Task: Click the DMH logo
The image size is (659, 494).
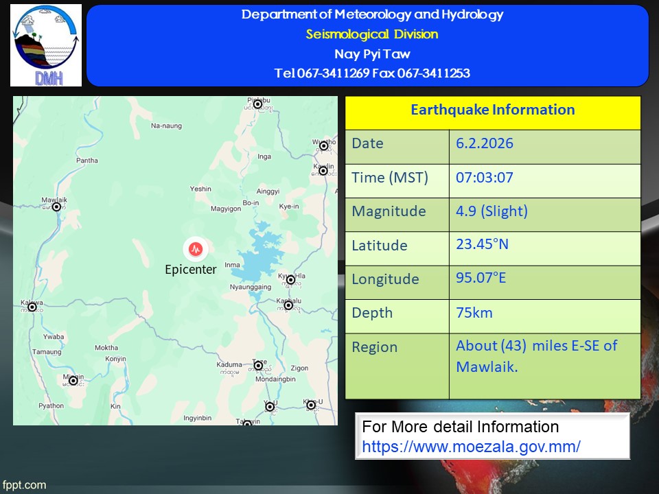Action: [46, 45]
